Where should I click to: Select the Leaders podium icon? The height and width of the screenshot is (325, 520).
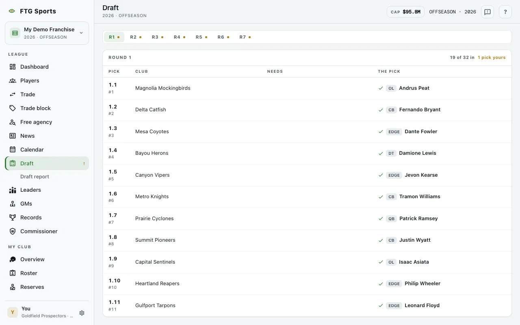click(13, 190)
